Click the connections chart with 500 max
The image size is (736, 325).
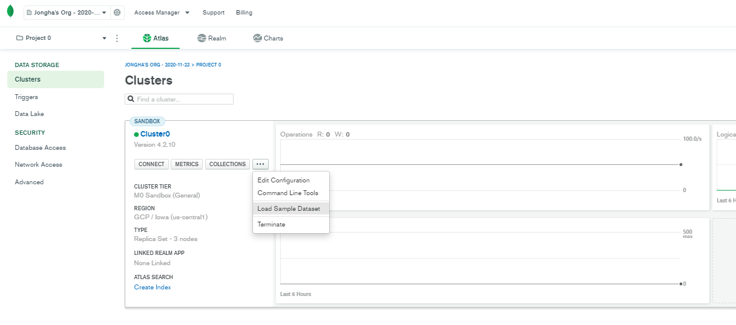click(492, 260)
